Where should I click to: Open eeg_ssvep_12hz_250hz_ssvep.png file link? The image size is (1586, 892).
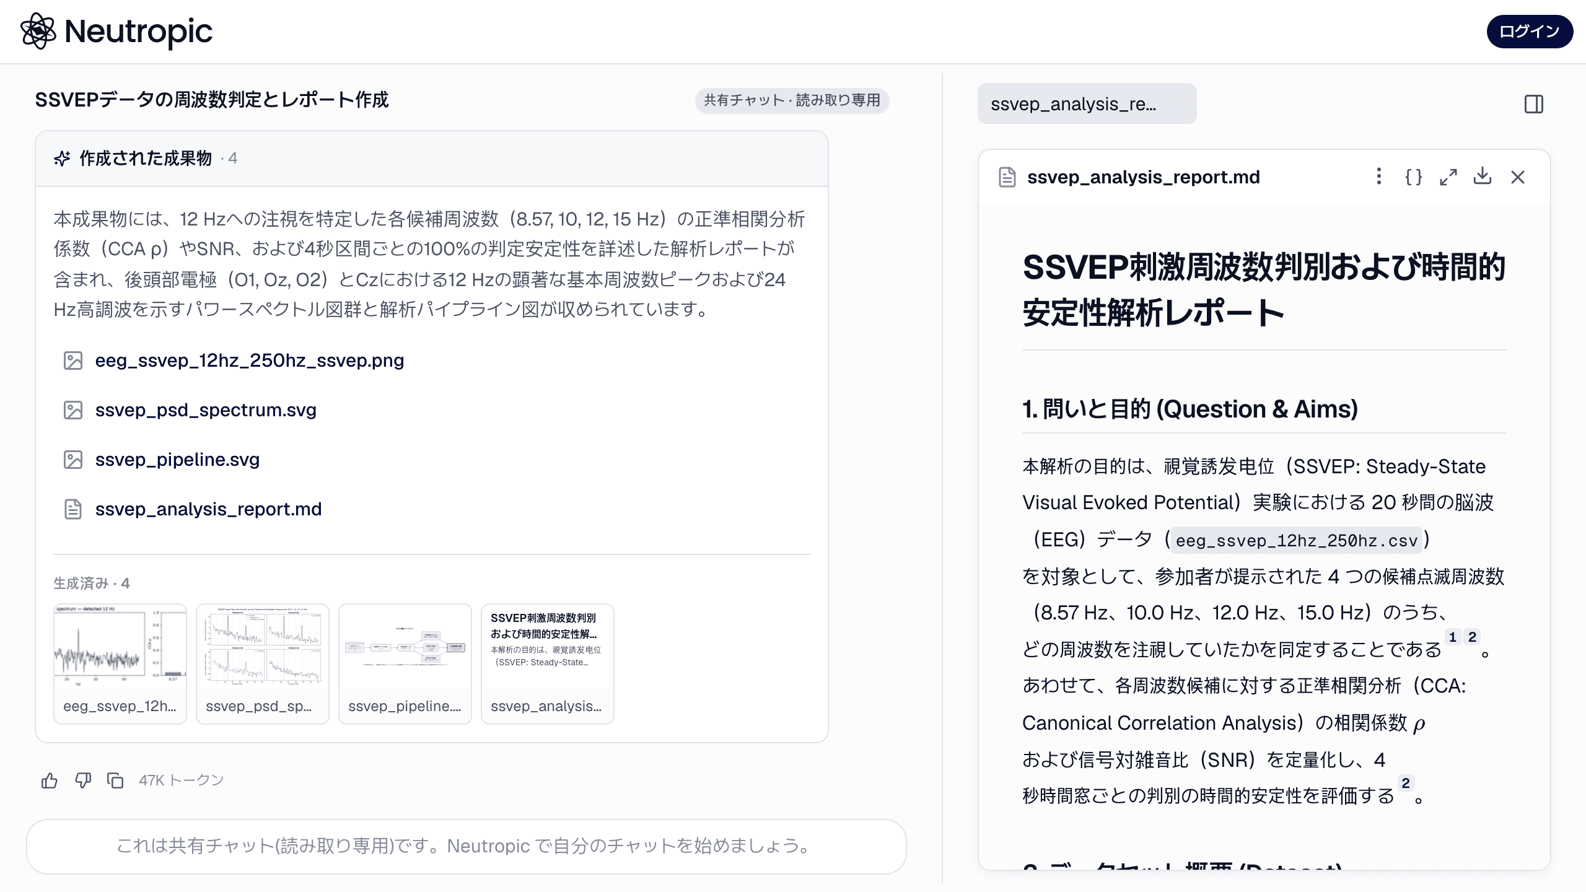click(249, 361)
